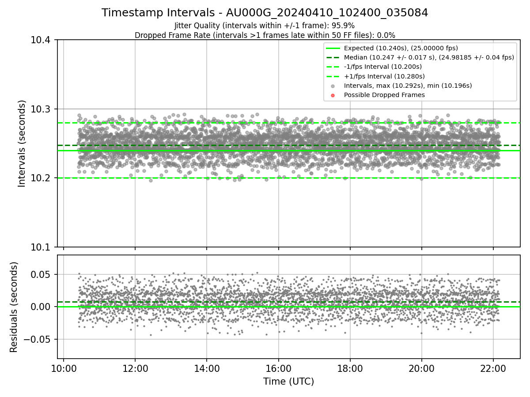The image size is (530, 397).
Task: Click the 10.2 y-axis tick label
Action: (42, 178)
